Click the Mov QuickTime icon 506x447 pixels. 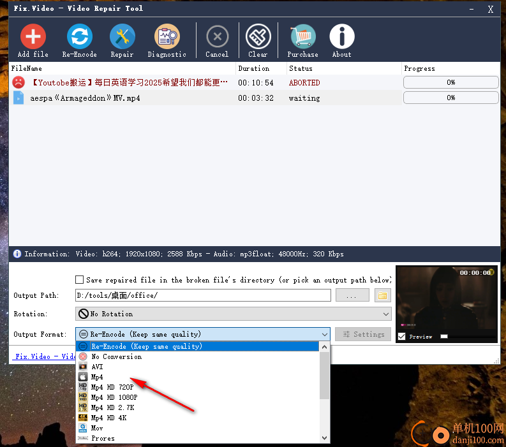click(x=83, y=428)
